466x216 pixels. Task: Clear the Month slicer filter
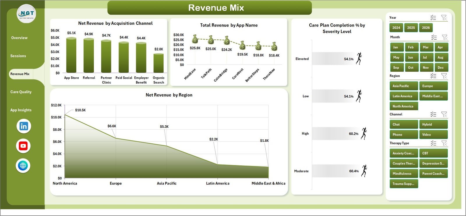tap(445, 37)
